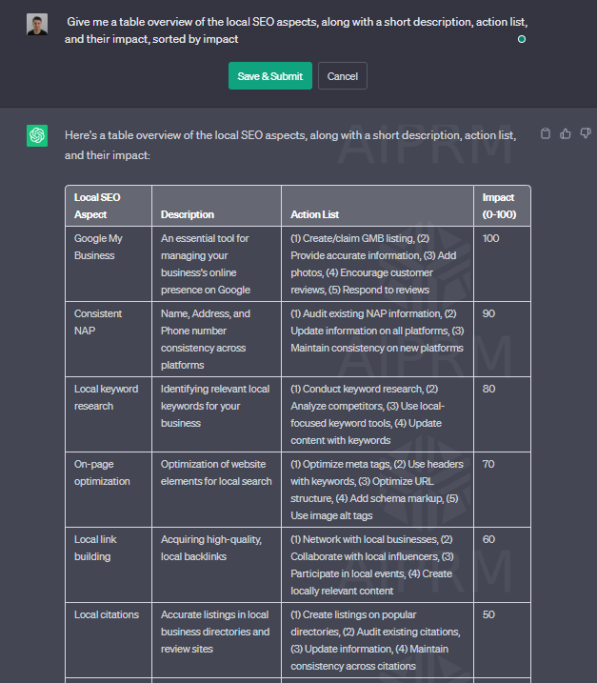Click the Impact (0-100) column header
Image resolution: width=597 pixels, height=683 pixels.
[499, 206]
